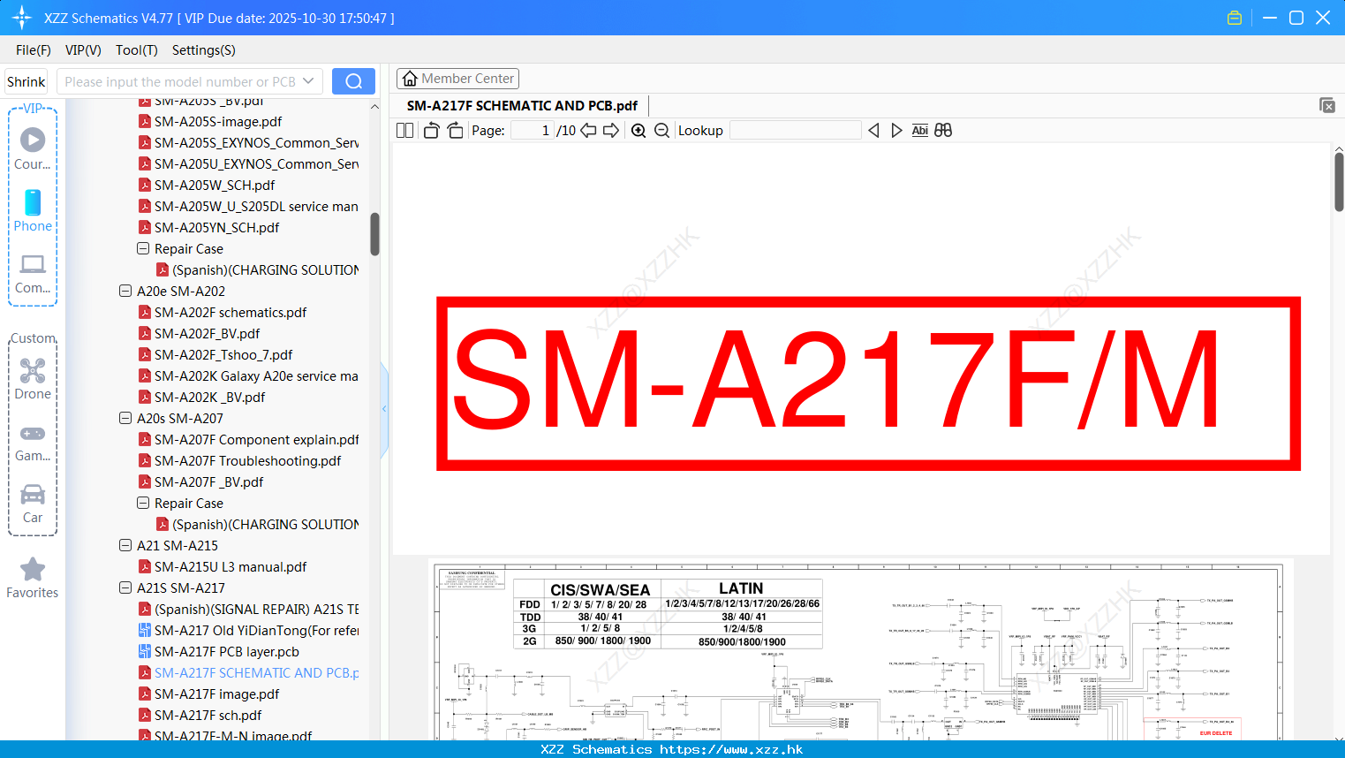The height and width of the screenshot is (758, 1345).
Task: Open the Course section in sidebar
Action: coord(33,148)
